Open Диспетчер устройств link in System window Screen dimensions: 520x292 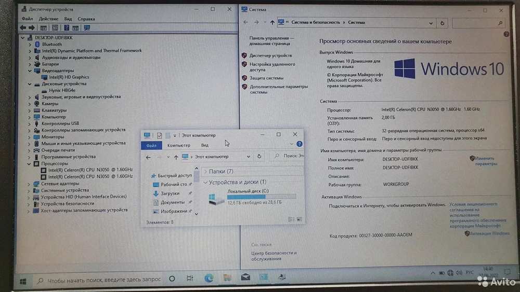click(270, 55)
